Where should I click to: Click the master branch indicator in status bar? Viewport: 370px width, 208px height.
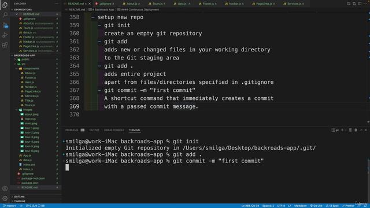(x=10, y=206)
